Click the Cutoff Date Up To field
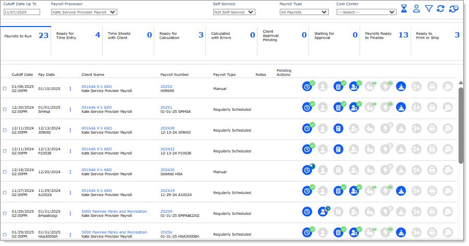 click(22, 12)
